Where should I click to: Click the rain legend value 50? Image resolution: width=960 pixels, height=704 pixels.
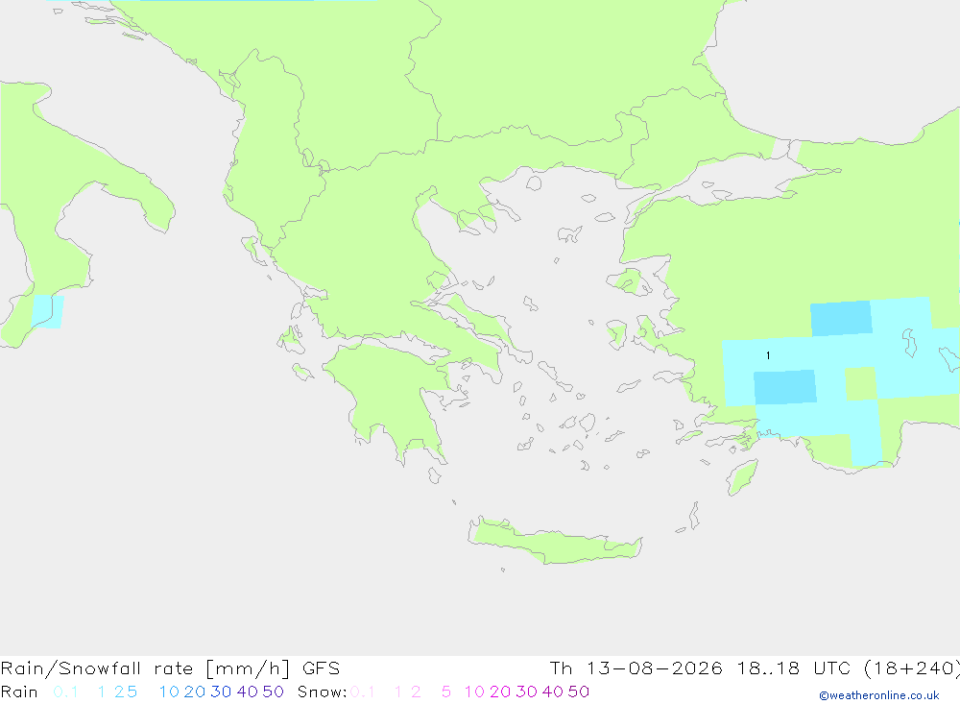pos(273,692)
